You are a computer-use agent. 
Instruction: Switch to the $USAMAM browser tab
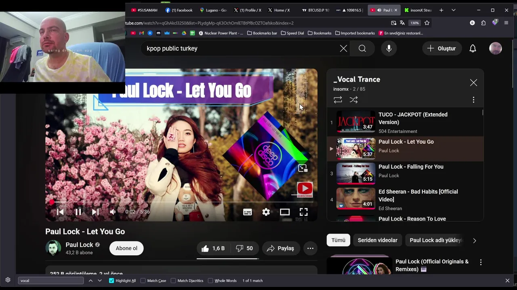144,10
